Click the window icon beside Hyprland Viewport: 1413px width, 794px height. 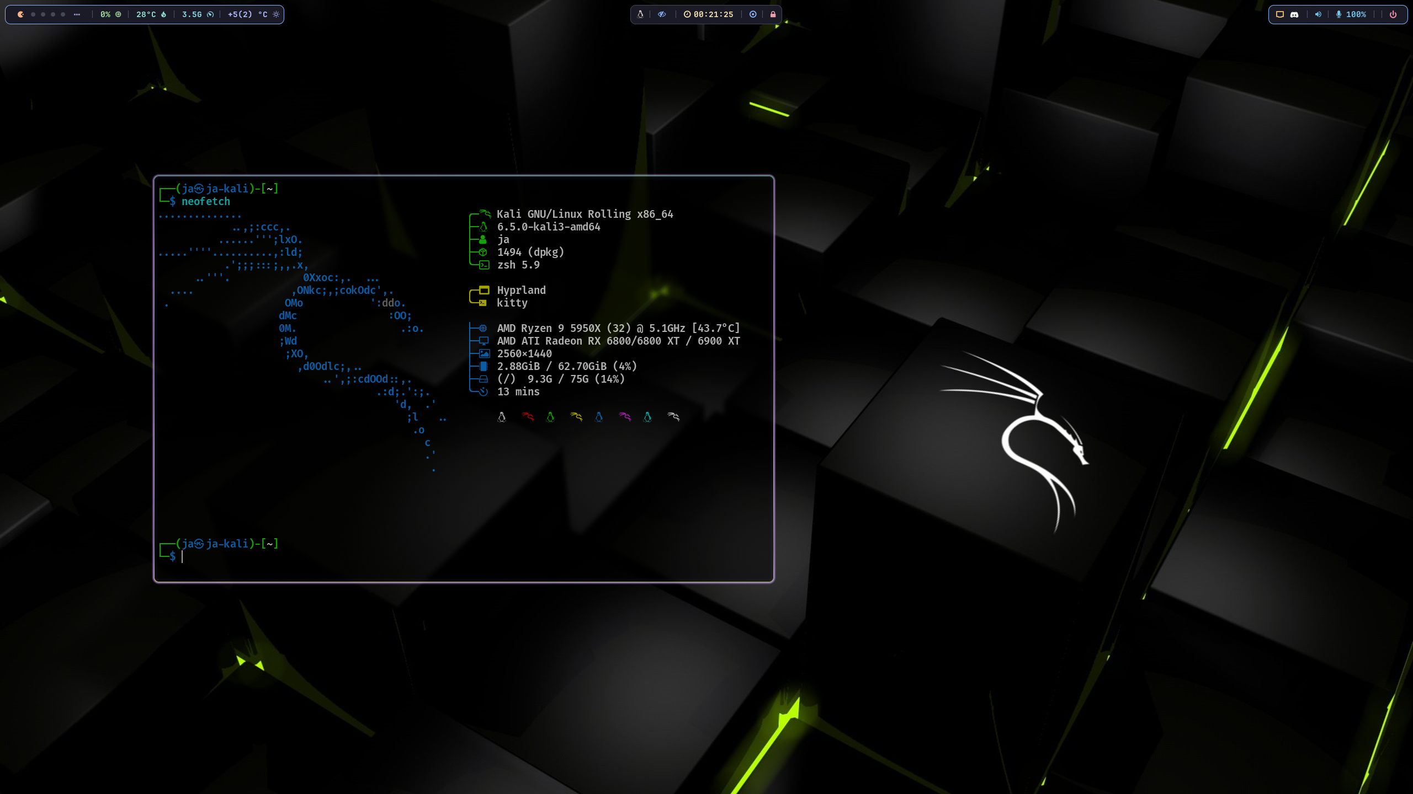[x=484, y=290]
